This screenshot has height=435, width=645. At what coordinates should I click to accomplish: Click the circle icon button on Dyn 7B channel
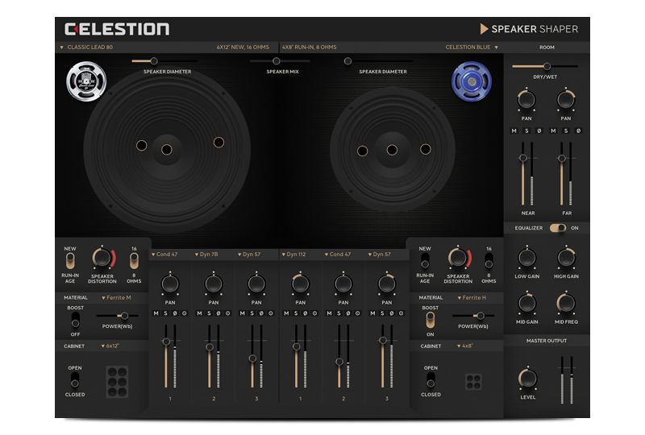(x=228, y=313)
